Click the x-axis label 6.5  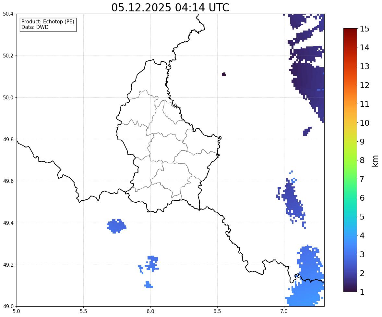click(217, 311)
